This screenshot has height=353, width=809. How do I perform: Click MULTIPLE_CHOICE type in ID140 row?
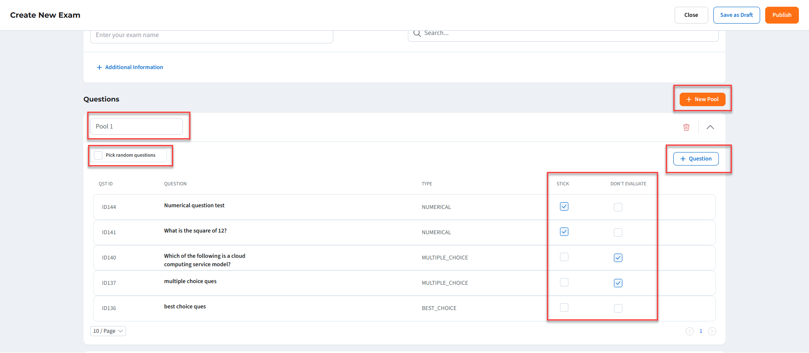click(445, 258)
